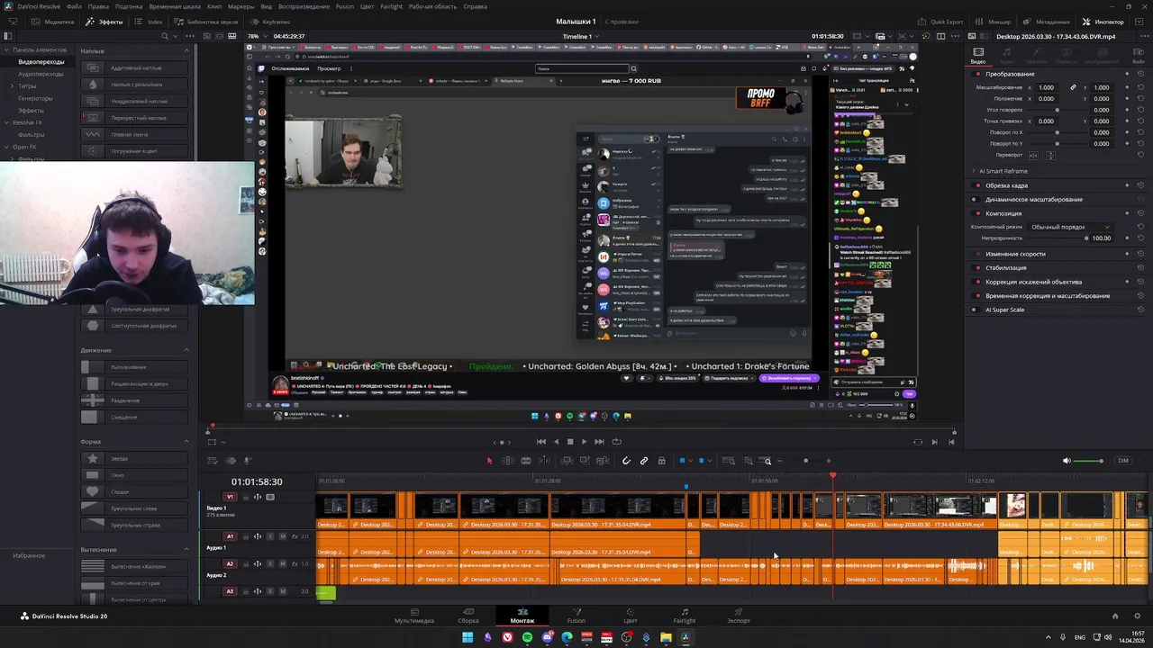Toggle position lock icon
The image size is (1153, 648).
click(x=661, y=461)
